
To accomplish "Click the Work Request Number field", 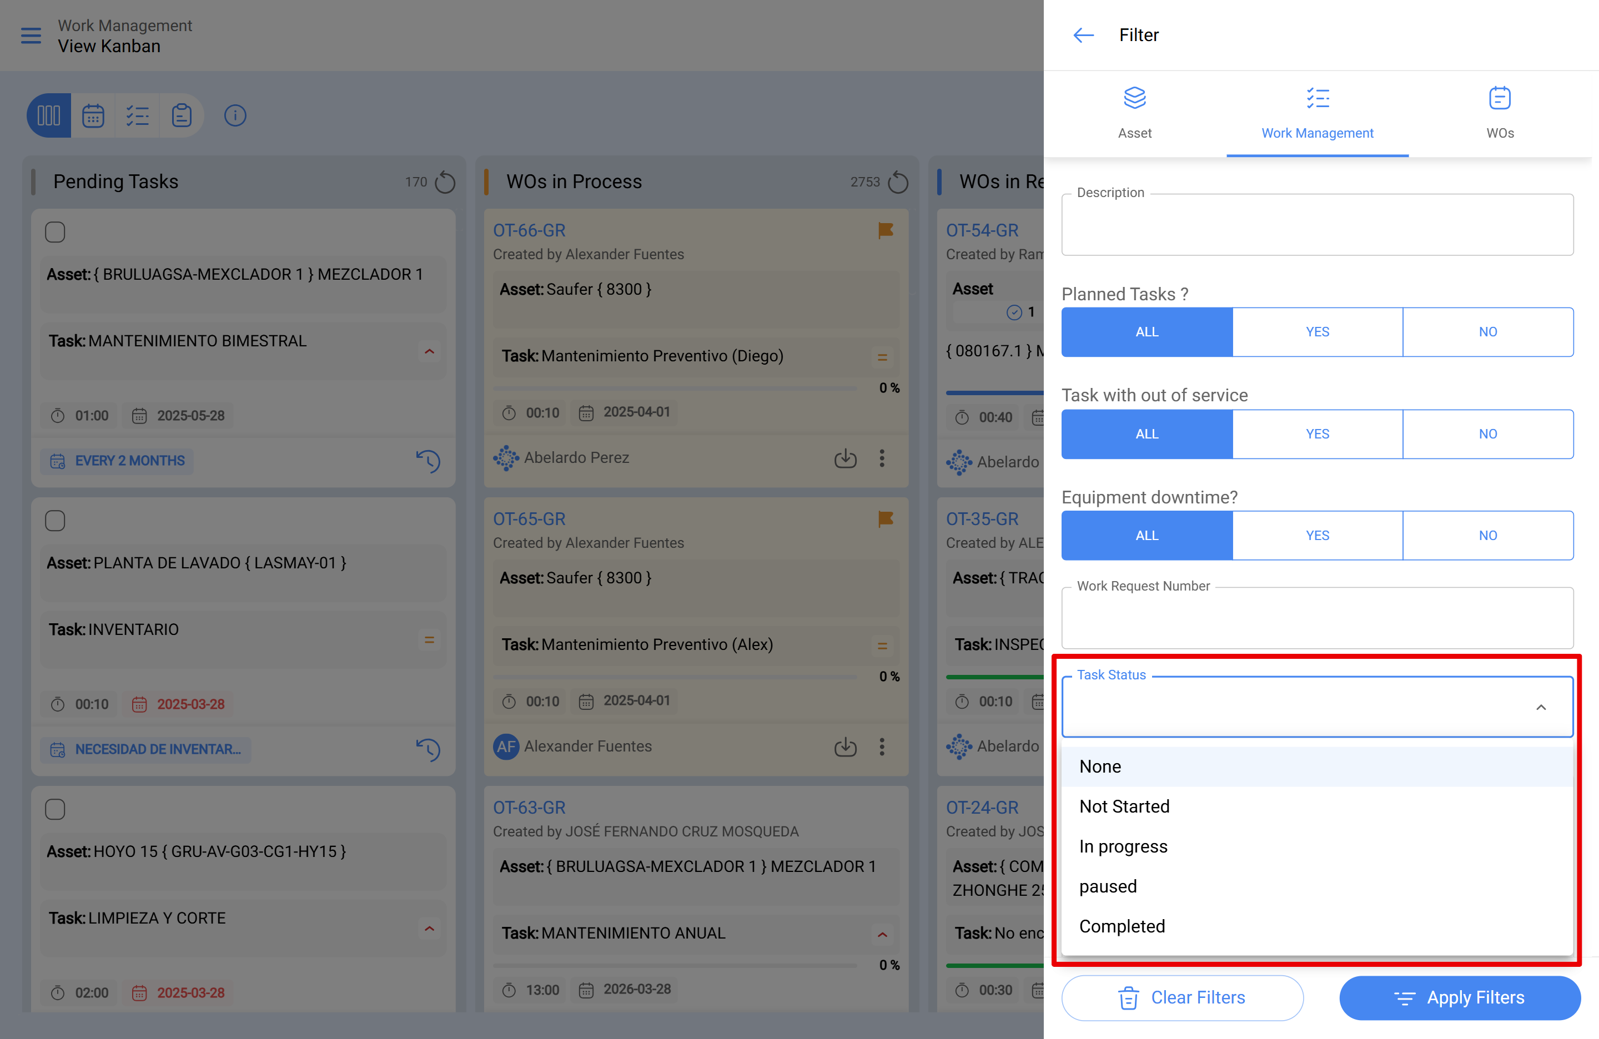I will (x=1317, y=618).
